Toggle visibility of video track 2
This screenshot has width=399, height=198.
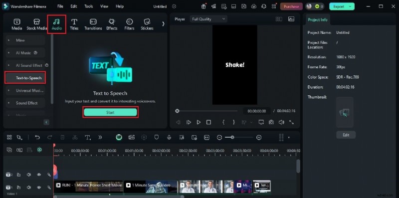click(x=39, y=175)
